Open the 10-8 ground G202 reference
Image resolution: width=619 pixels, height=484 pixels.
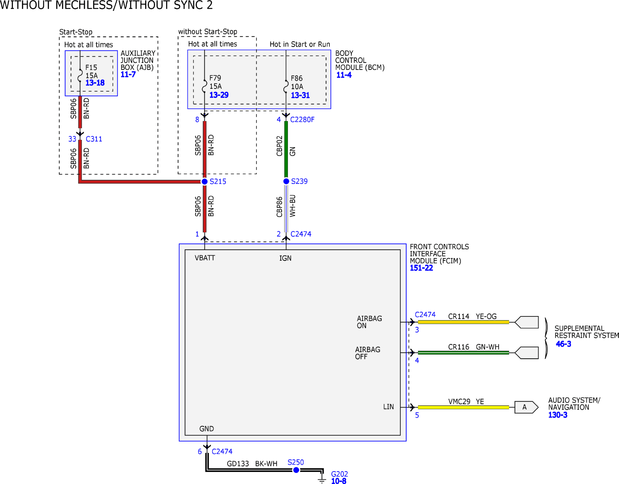(x=338, y=481)
